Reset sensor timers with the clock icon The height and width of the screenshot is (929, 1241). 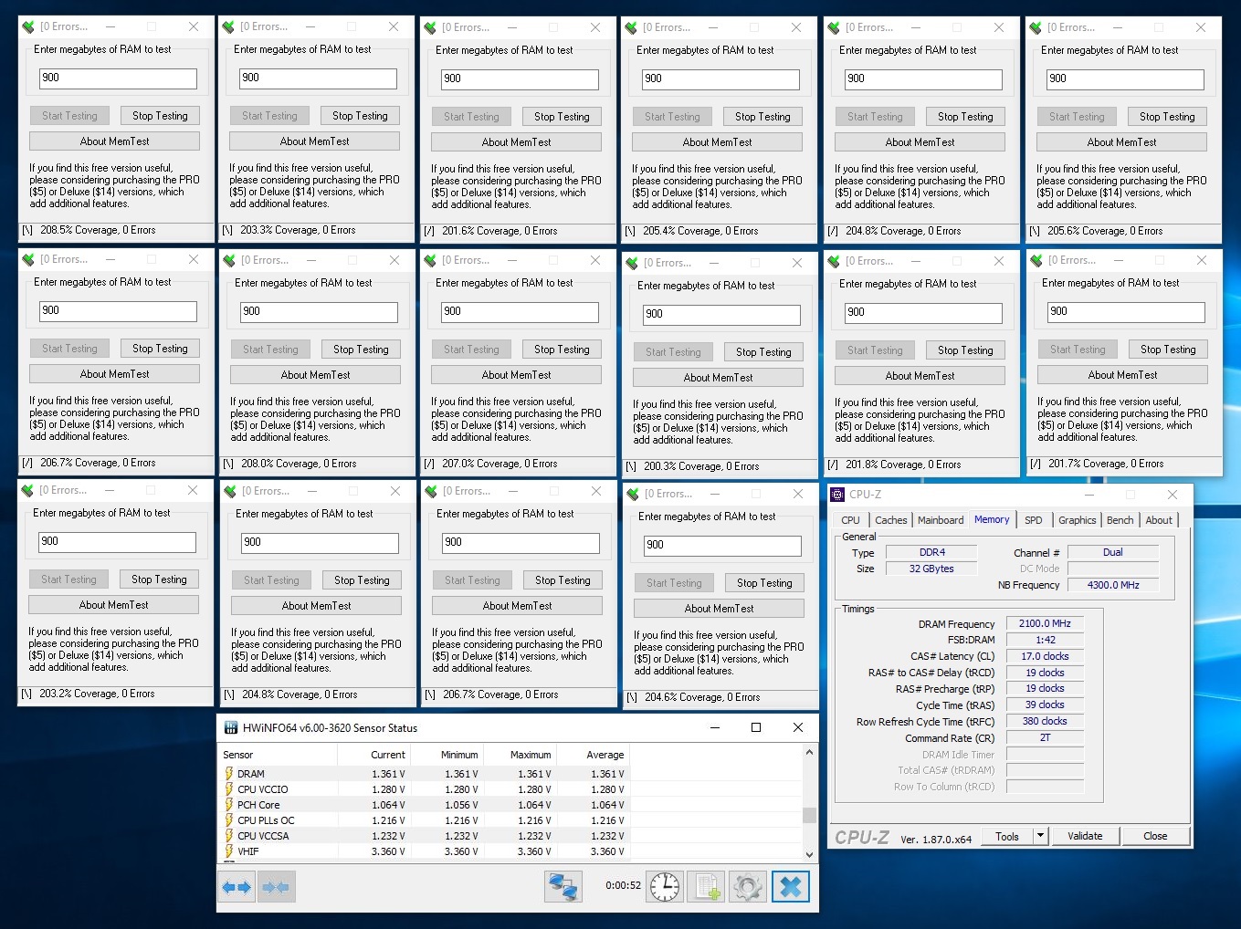click(x=665, y=887)
